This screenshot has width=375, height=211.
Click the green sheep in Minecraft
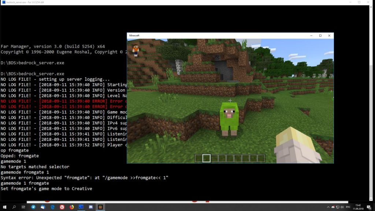pos(229,119)
